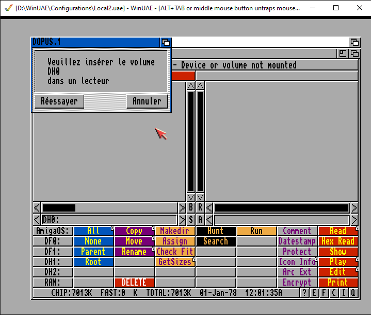Click the Move button

134,241
